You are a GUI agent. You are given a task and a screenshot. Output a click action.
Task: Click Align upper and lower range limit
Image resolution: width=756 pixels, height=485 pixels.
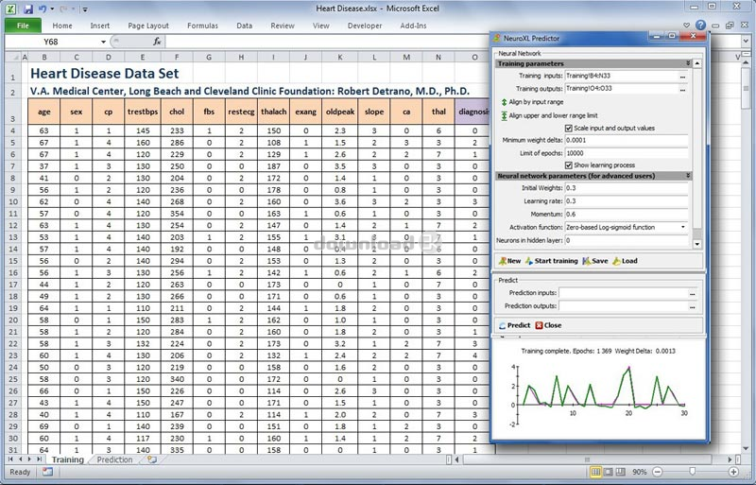point(549,116)
